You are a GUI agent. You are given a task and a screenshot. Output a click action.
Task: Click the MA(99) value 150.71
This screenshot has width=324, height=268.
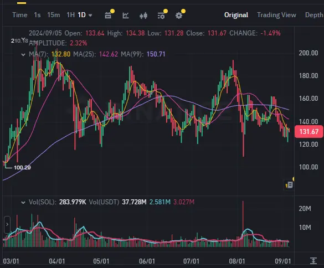[156, 54]
